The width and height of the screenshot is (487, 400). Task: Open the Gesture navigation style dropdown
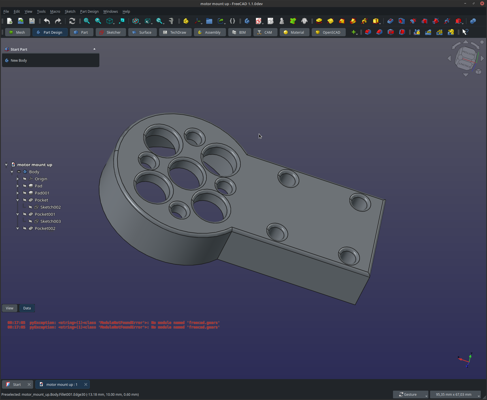click(410, 394)
